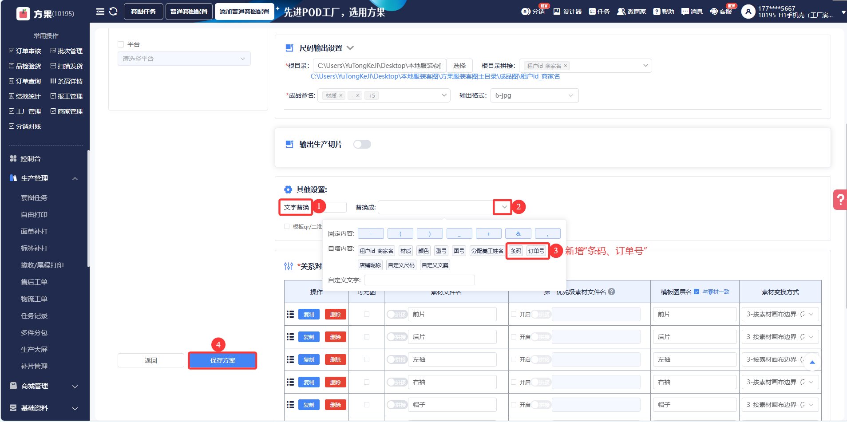Tick the 可充图 checkbox in the 前片 row

click(x=367, y=314)
